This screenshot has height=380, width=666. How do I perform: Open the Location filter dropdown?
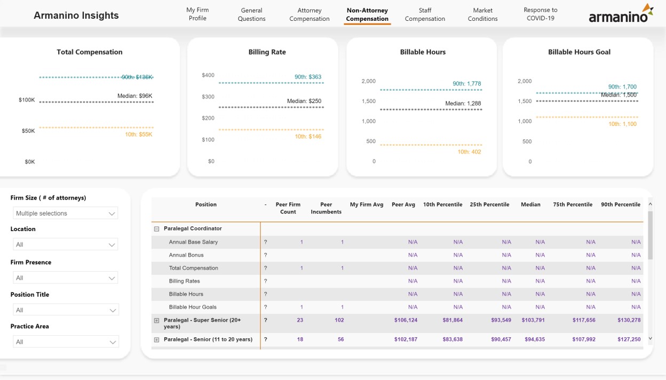(x=65, y=244)
